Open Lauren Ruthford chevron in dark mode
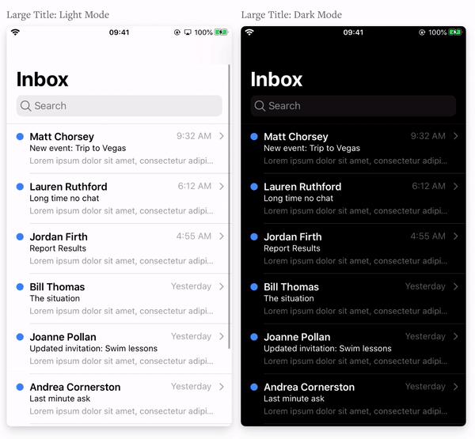Screen dimensions: 475x439 [x=456, y=186]
